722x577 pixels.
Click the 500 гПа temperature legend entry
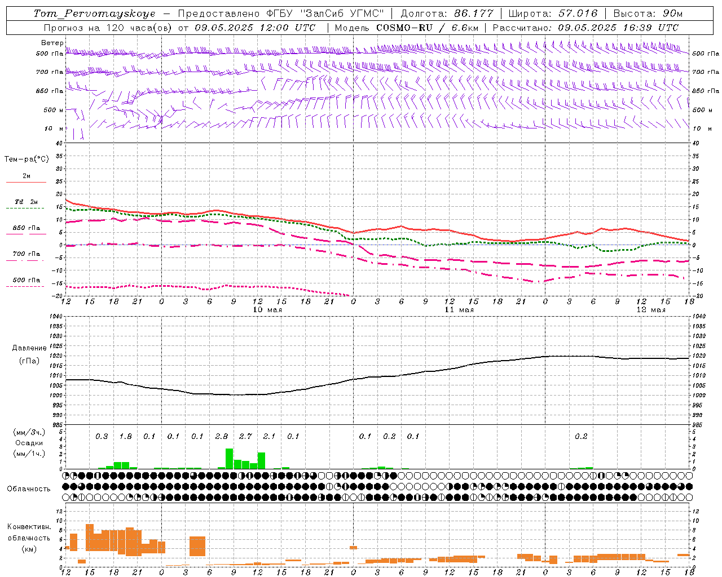(26, 280)
